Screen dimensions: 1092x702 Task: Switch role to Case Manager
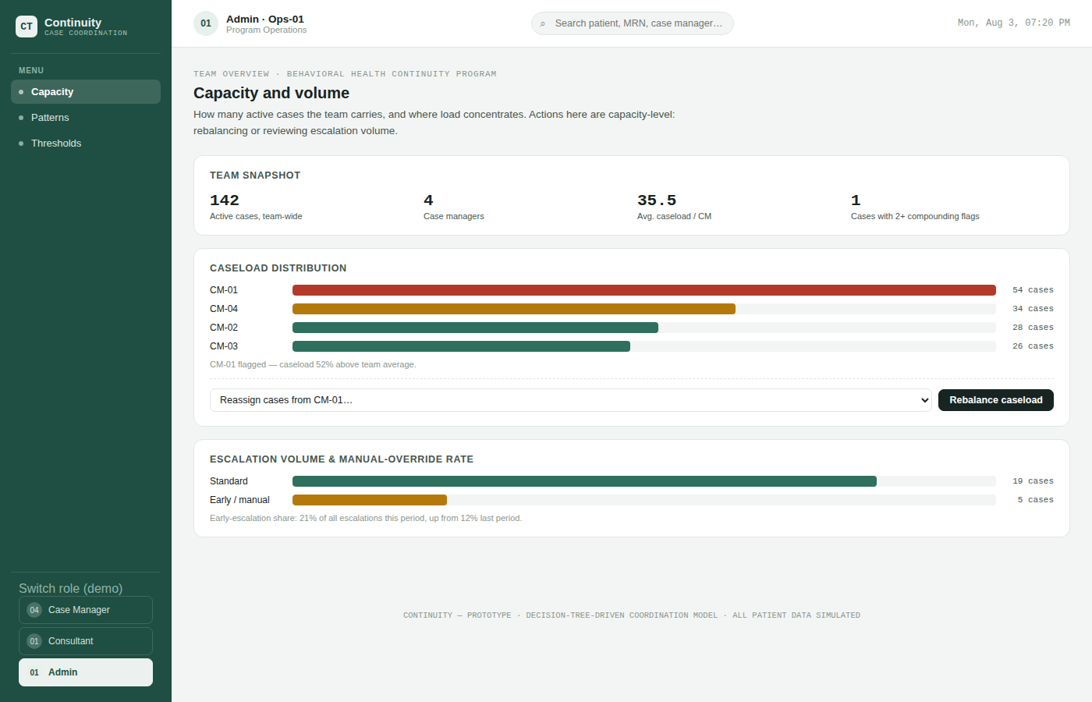(86, 610)
